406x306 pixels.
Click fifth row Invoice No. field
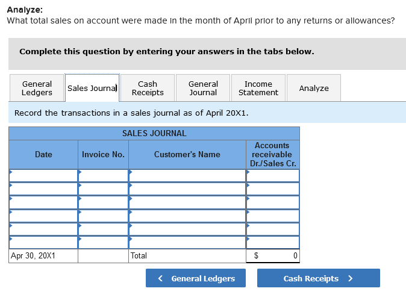pyautogui.click(x=104, y=230)
